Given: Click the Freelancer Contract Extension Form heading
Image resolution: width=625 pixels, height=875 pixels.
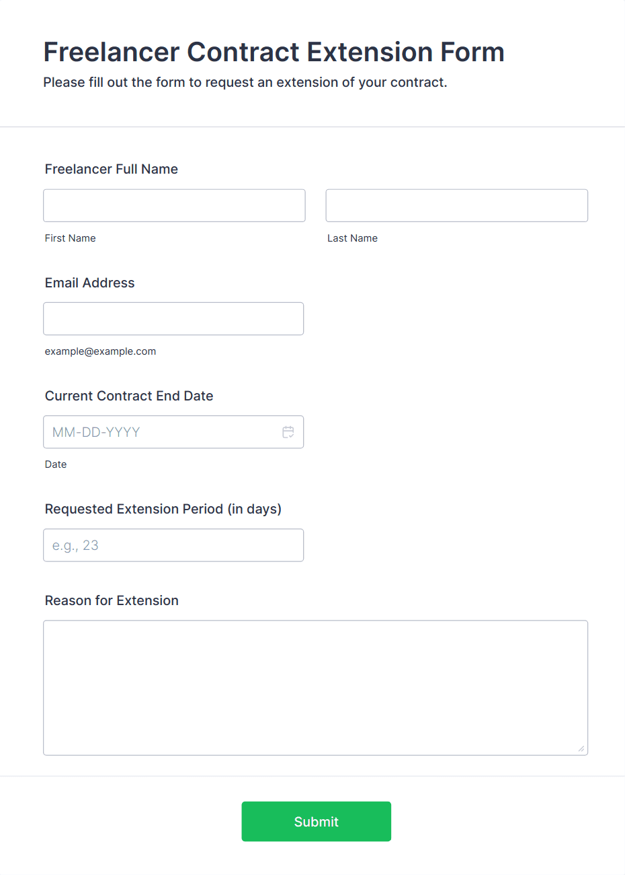Looking at the screenshot, I should [274, 52].
